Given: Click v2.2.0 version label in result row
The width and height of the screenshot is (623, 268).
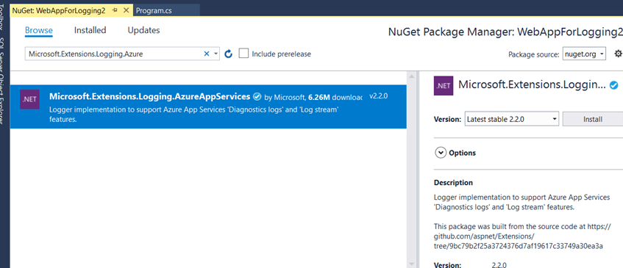Looking at the screenshot, I should click(378, 96).
